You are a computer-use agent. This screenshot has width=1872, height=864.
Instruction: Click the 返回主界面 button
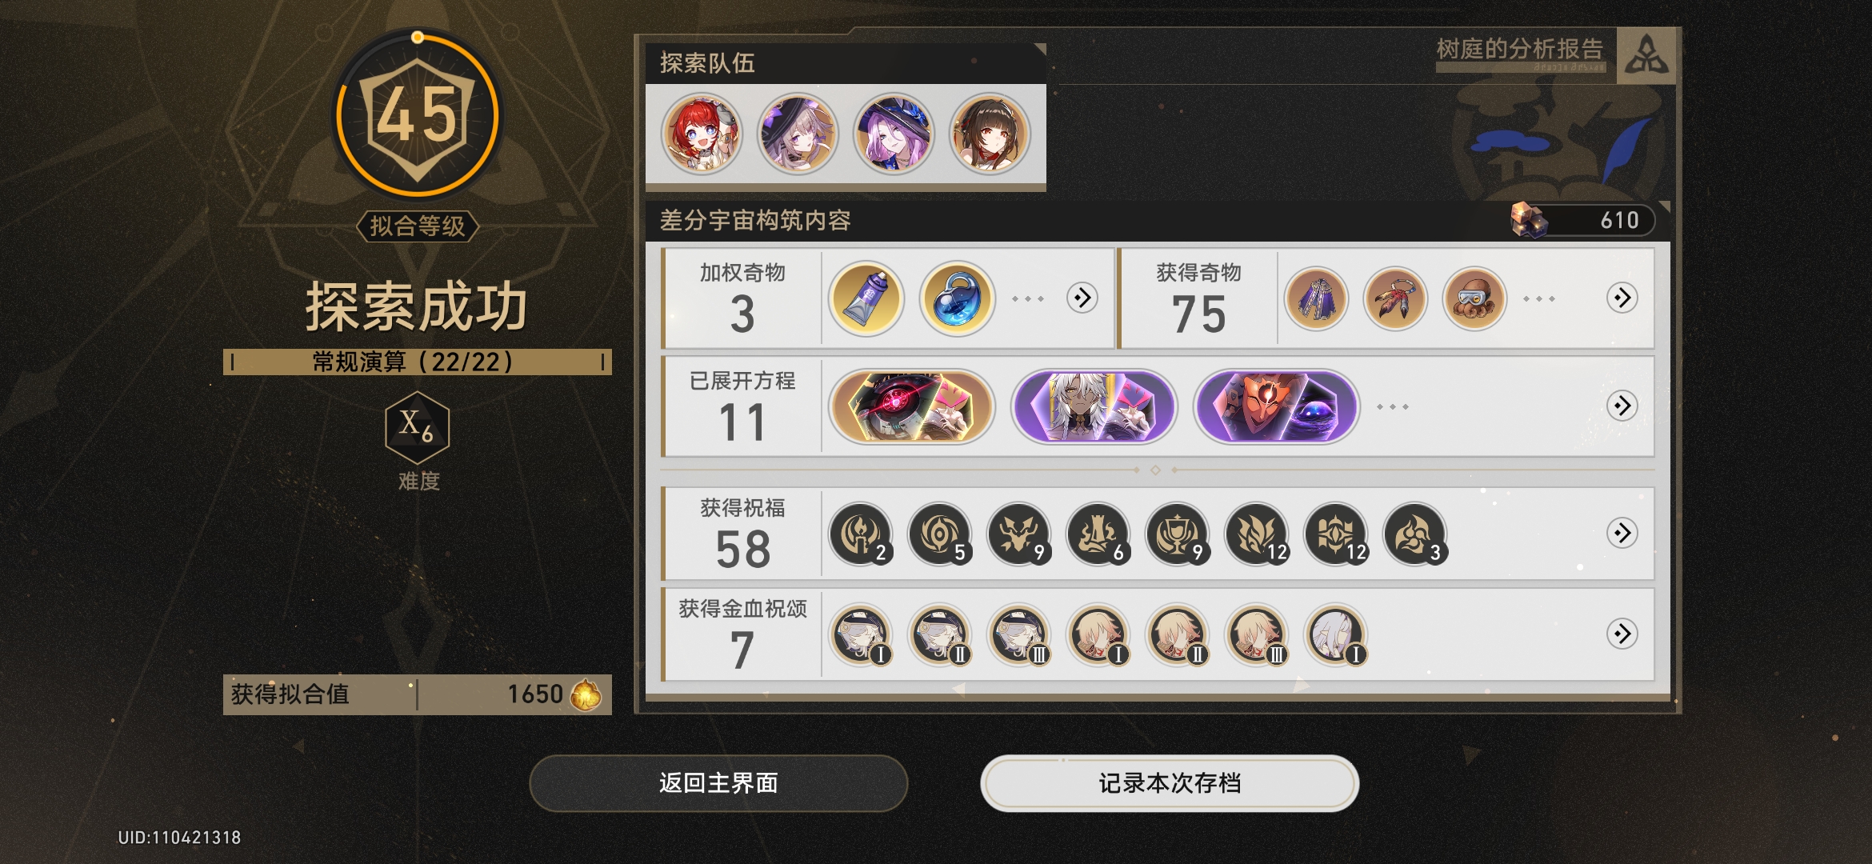click(718, 783)
